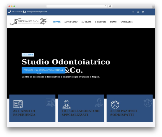Open a new browser tab with plus
The height and width of the screenshot is (137, 162).
click(x=154, y=7)
